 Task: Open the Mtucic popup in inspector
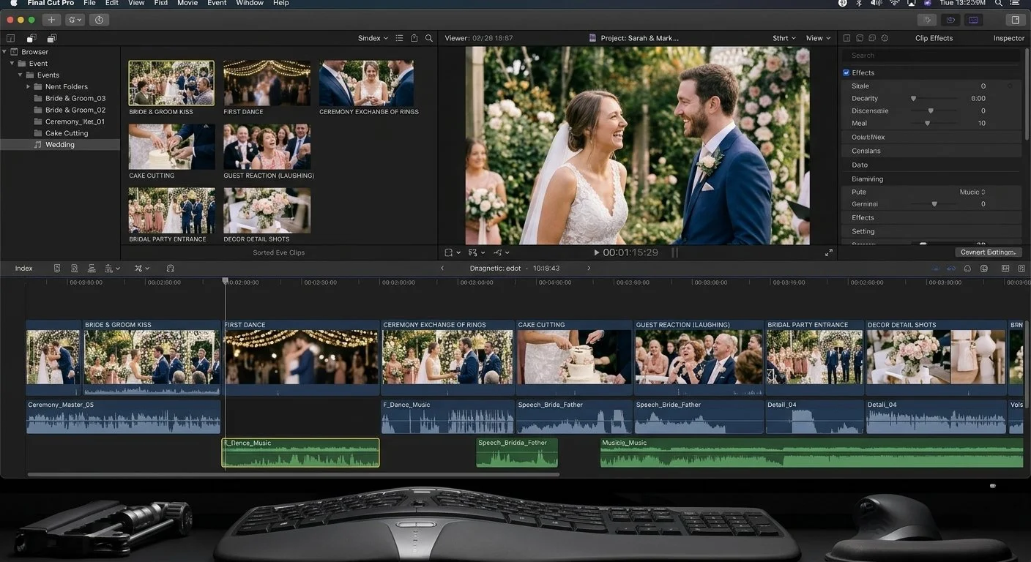(x=972, y=192)
